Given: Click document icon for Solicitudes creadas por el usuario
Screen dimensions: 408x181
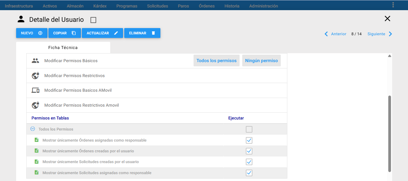Looking at the screenshot, I should [36, 161].
